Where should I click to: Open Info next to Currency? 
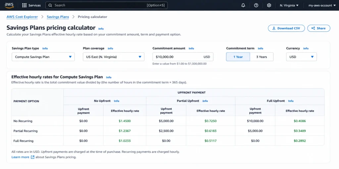tap(306, 49)
